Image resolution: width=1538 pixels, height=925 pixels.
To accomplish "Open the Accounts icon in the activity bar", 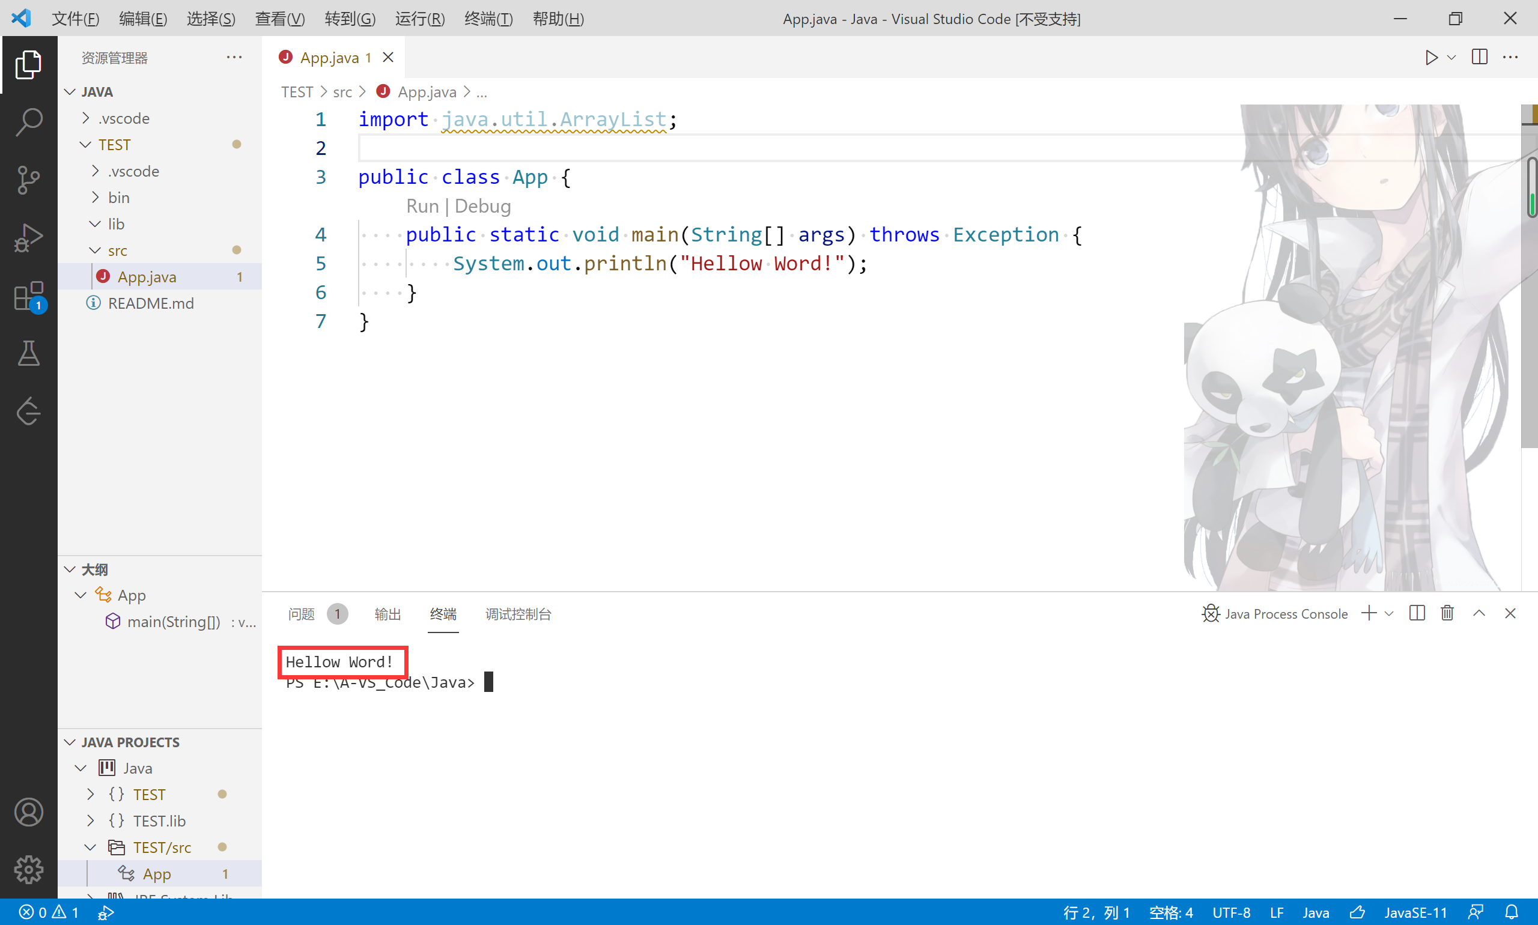I will (x=29, y=811).
